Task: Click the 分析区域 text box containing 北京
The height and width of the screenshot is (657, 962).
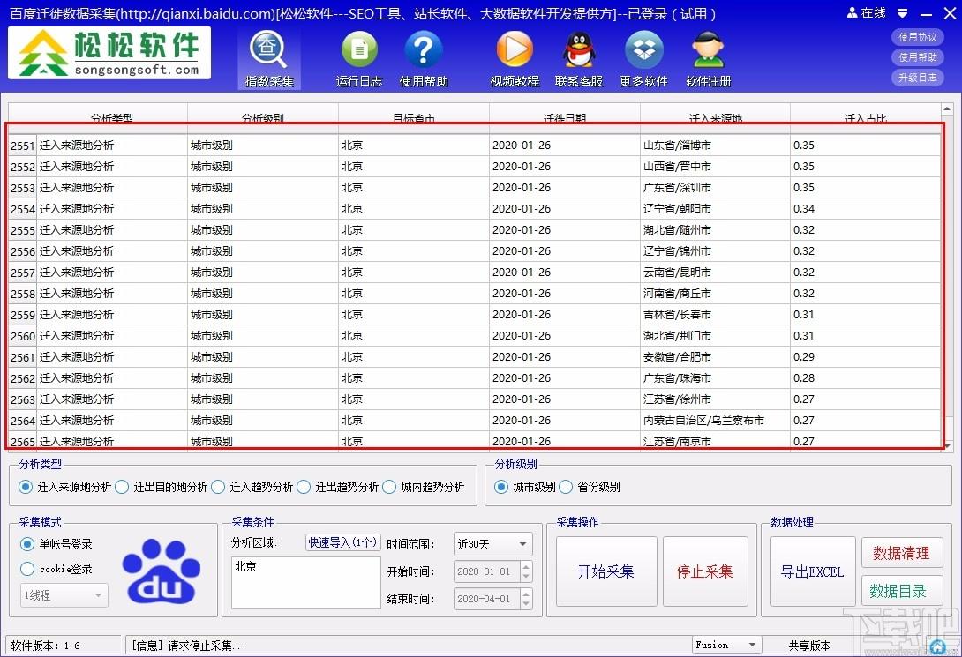Action: tap(306, 583)
